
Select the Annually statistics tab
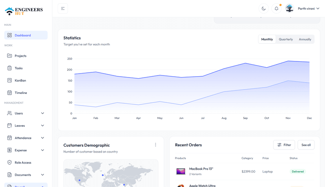tap(305, 40)
